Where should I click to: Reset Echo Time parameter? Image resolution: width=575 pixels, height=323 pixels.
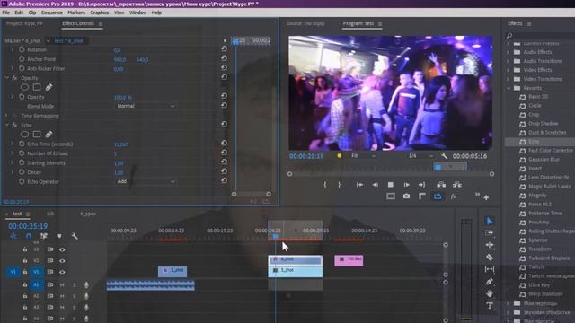coord(224,143)
